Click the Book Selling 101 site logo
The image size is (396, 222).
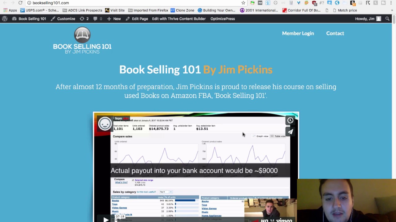(x=82, y=40)
